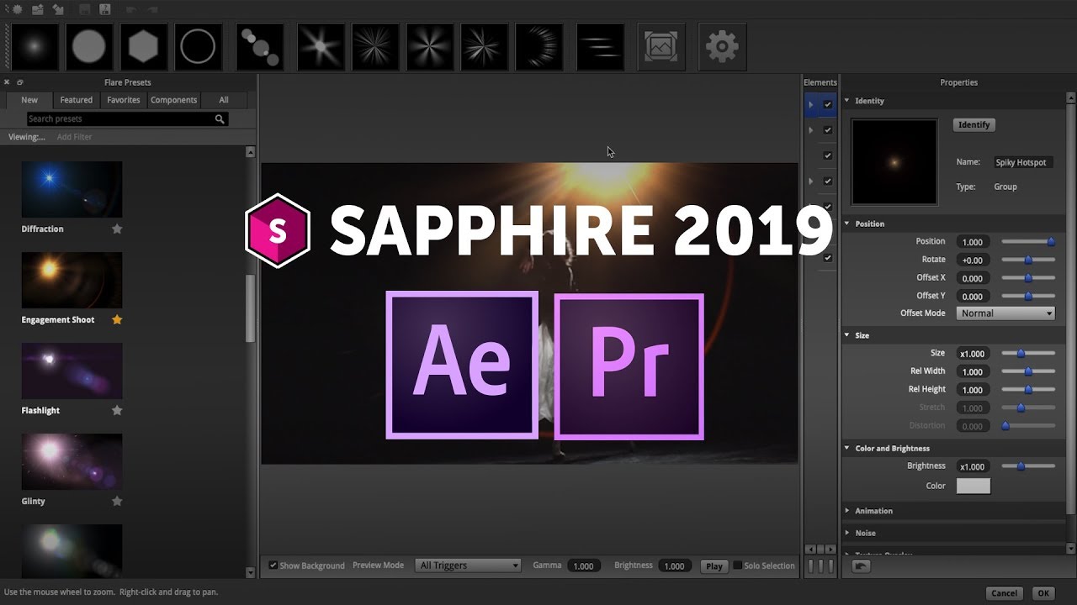Screen dimensions: 1077x605
Task: Click the Name field Spiky Hotspot
Action: click(1023, 162)
